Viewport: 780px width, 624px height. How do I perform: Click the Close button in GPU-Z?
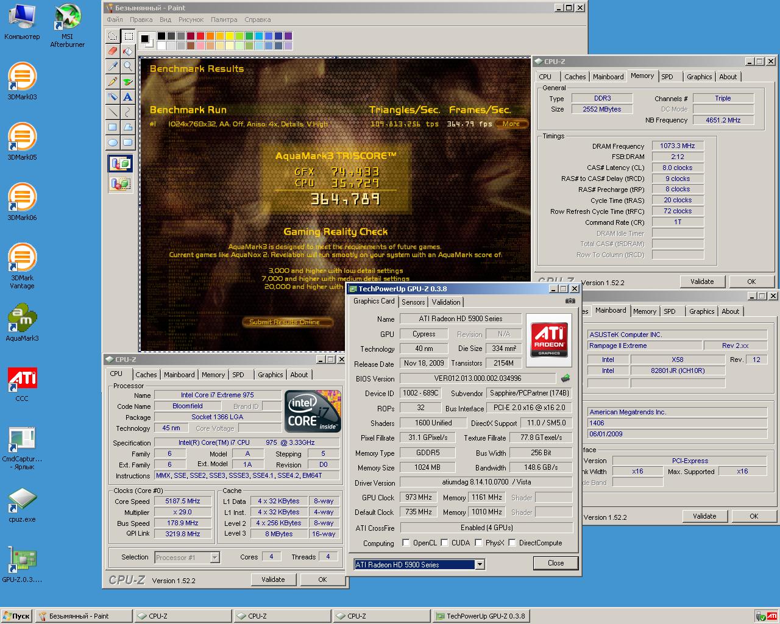click(556, 563)
